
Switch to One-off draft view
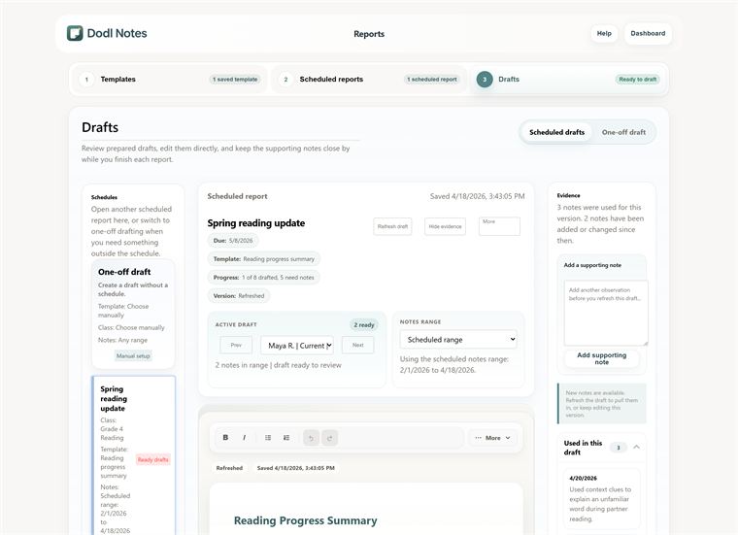point(623,132)
